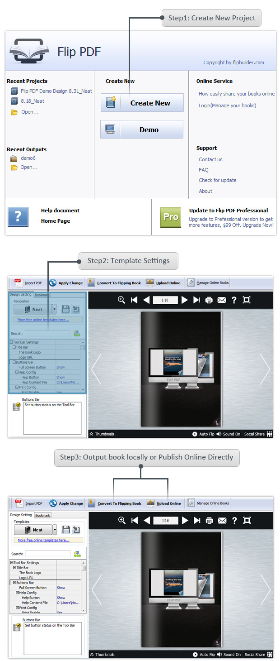The width and height of the screenshot is (280, 661).
Task: Click save template floppy icon in Step 3
Action: [x=66, y=530]
